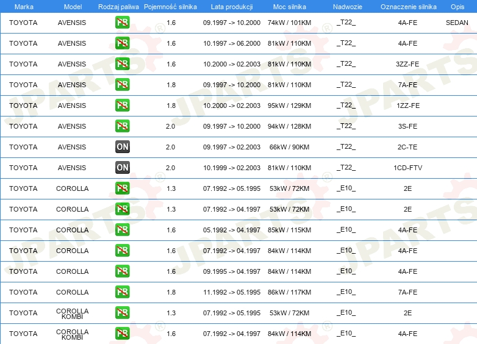
Task: Click TOYOTA in the 2C-TE row
Action: 23,147
